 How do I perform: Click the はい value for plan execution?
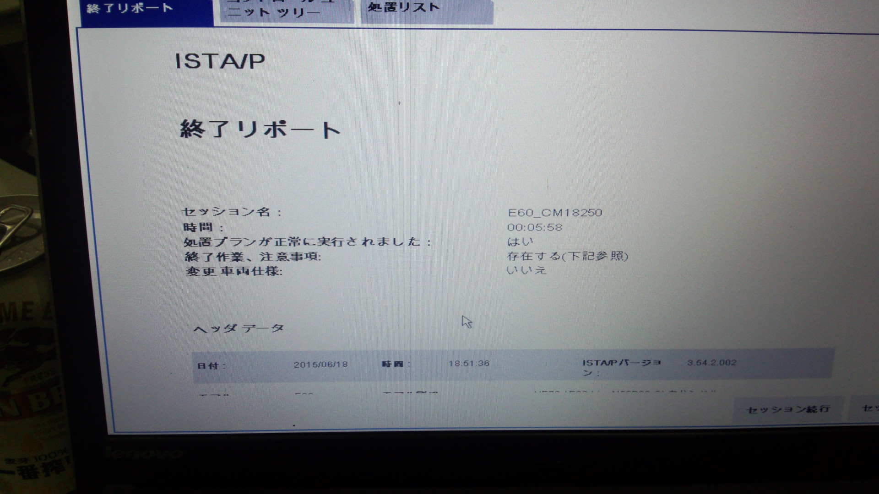tap(520, 241)
